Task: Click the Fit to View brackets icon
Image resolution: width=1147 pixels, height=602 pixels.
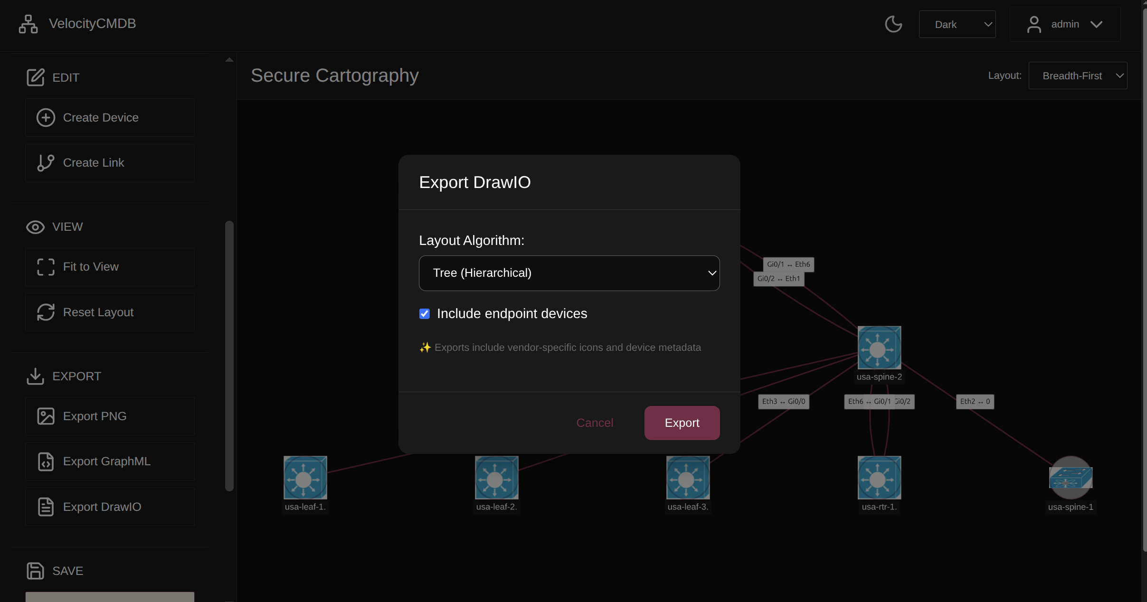Action: click(46, 267)
